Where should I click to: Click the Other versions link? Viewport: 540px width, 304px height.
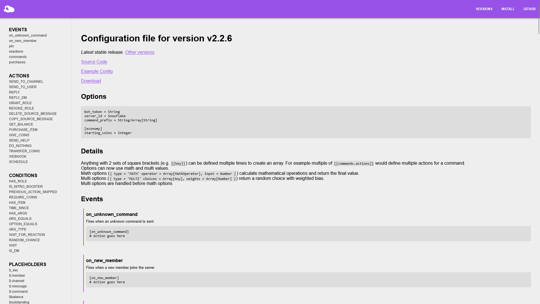pyautogui.click(x=139, y=52)
